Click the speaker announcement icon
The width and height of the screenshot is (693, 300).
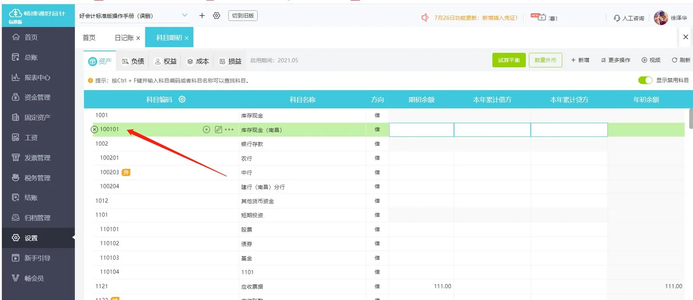(425, 17)
